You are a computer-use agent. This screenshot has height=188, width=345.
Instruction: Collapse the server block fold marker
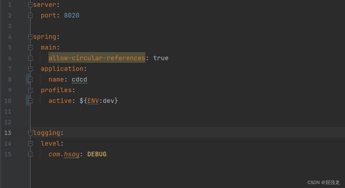pos(31,5)
